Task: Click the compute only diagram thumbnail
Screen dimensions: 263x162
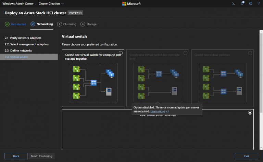Action: [158, 82]
